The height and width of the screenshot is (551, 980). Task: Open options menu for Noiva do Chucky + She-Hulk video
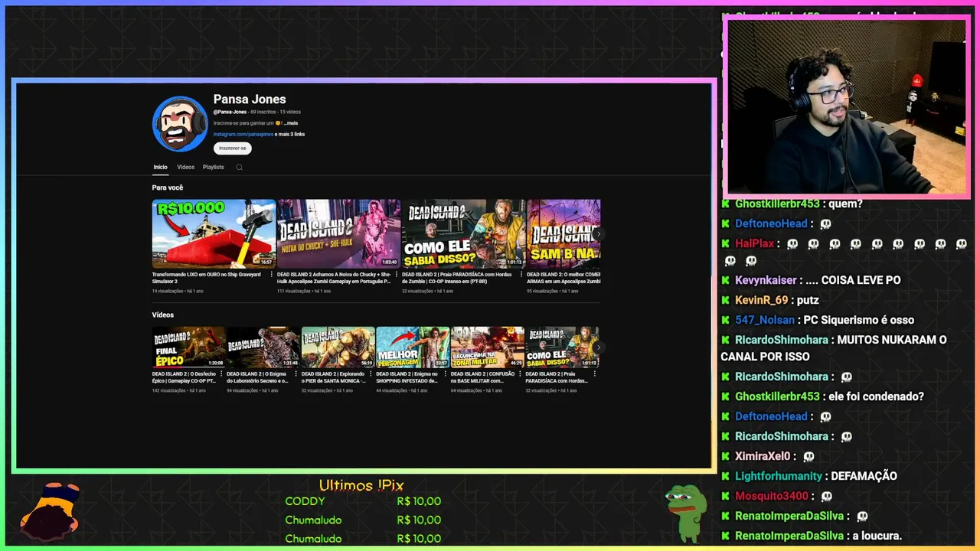397,275
